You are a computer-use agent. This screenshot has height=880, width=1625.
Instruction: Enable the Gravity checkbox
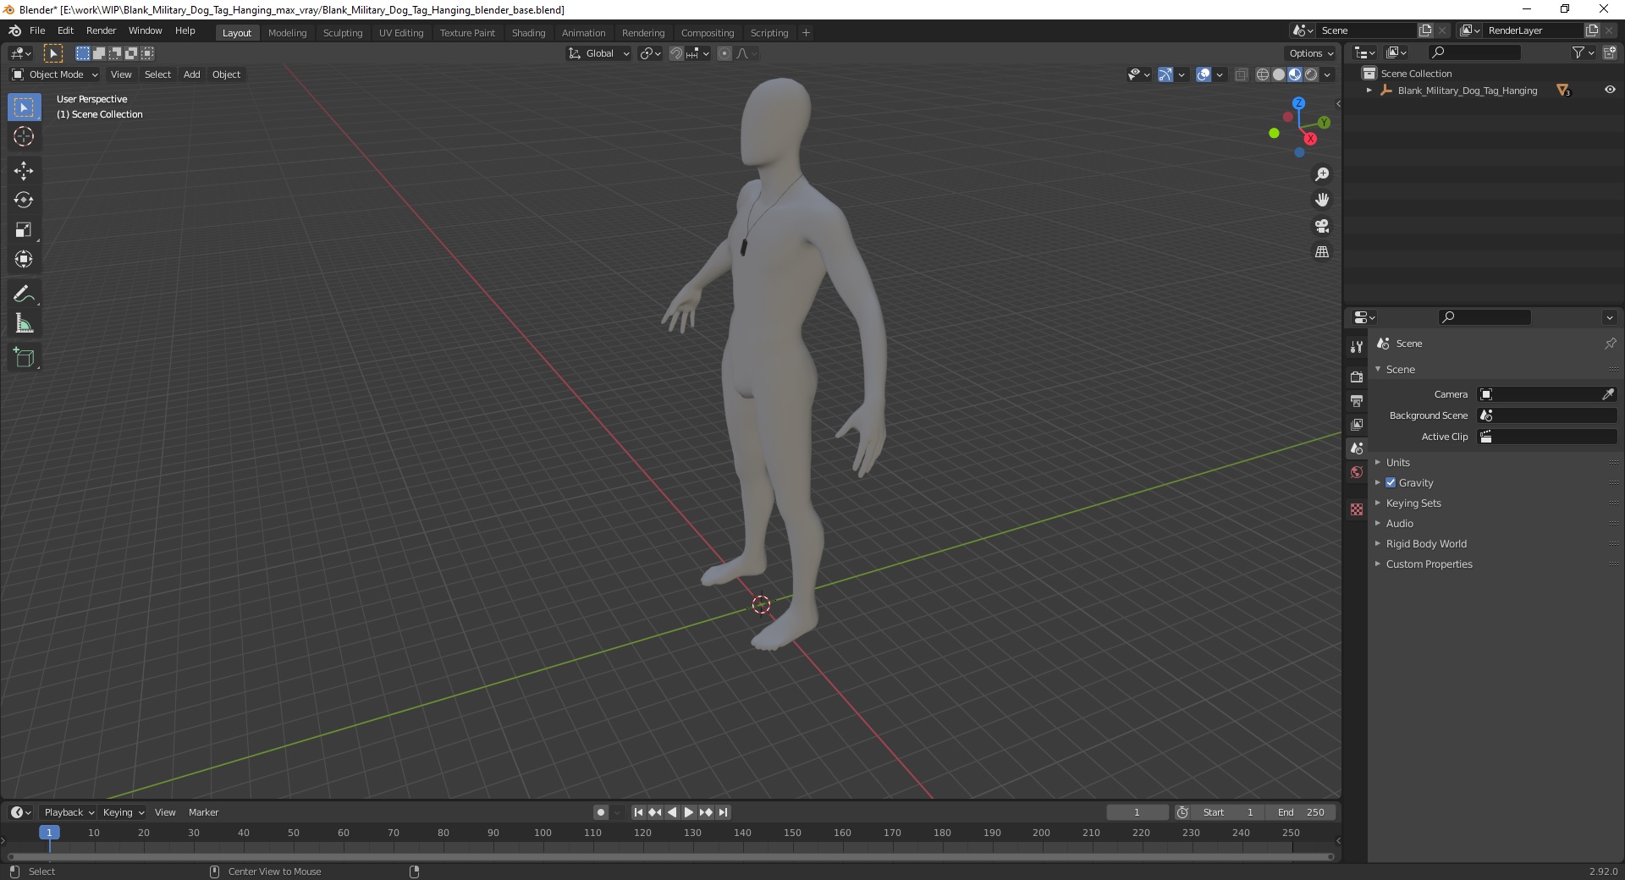click(1391, 482)
